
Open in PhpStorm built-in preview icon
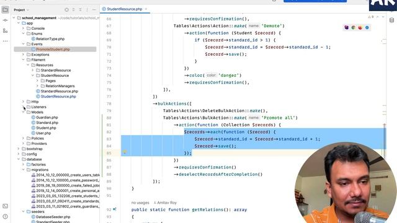[x=346, y=27]
